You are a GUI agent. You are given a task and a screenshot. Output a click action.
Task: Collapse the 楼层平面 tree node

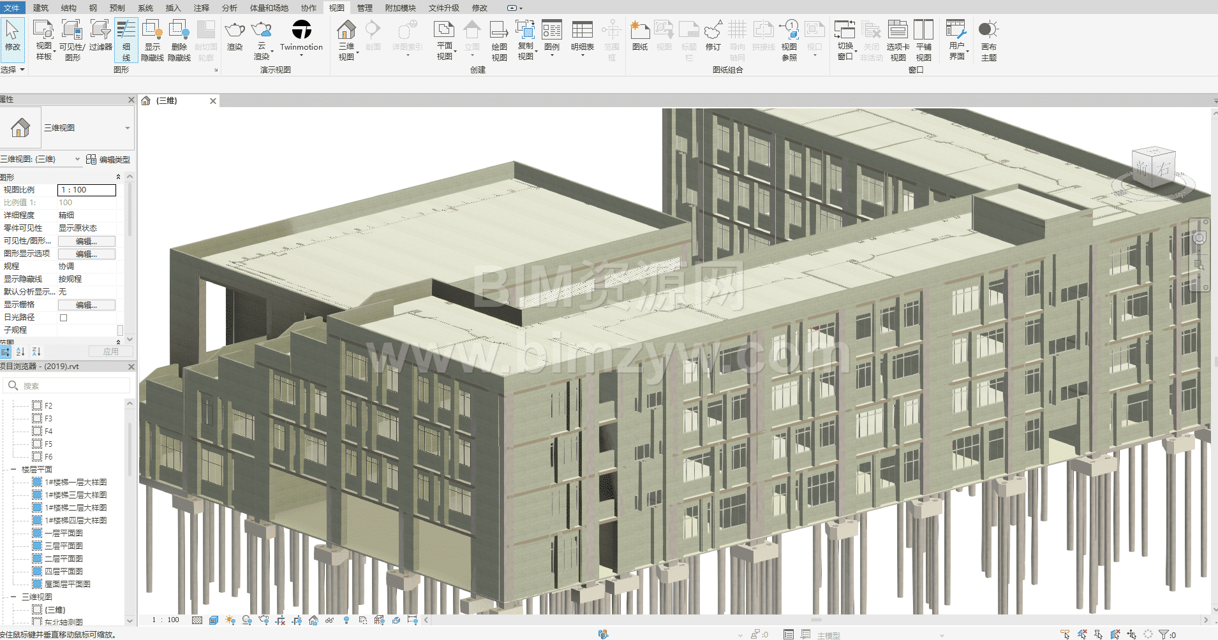click(13, 470)
